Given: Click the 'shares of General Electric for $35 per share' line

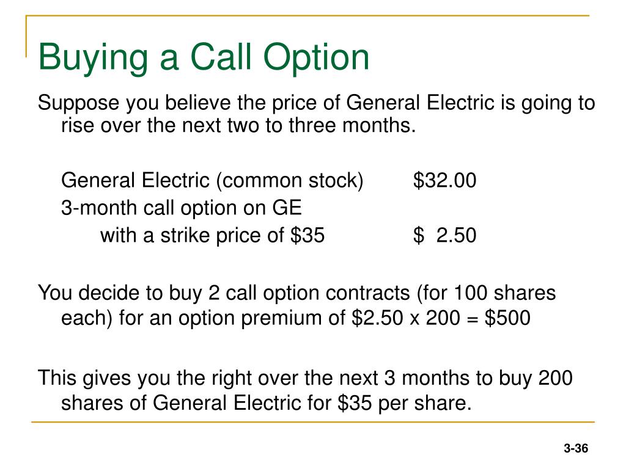Looking at the screenshot, I should click(x=267, y=403).
